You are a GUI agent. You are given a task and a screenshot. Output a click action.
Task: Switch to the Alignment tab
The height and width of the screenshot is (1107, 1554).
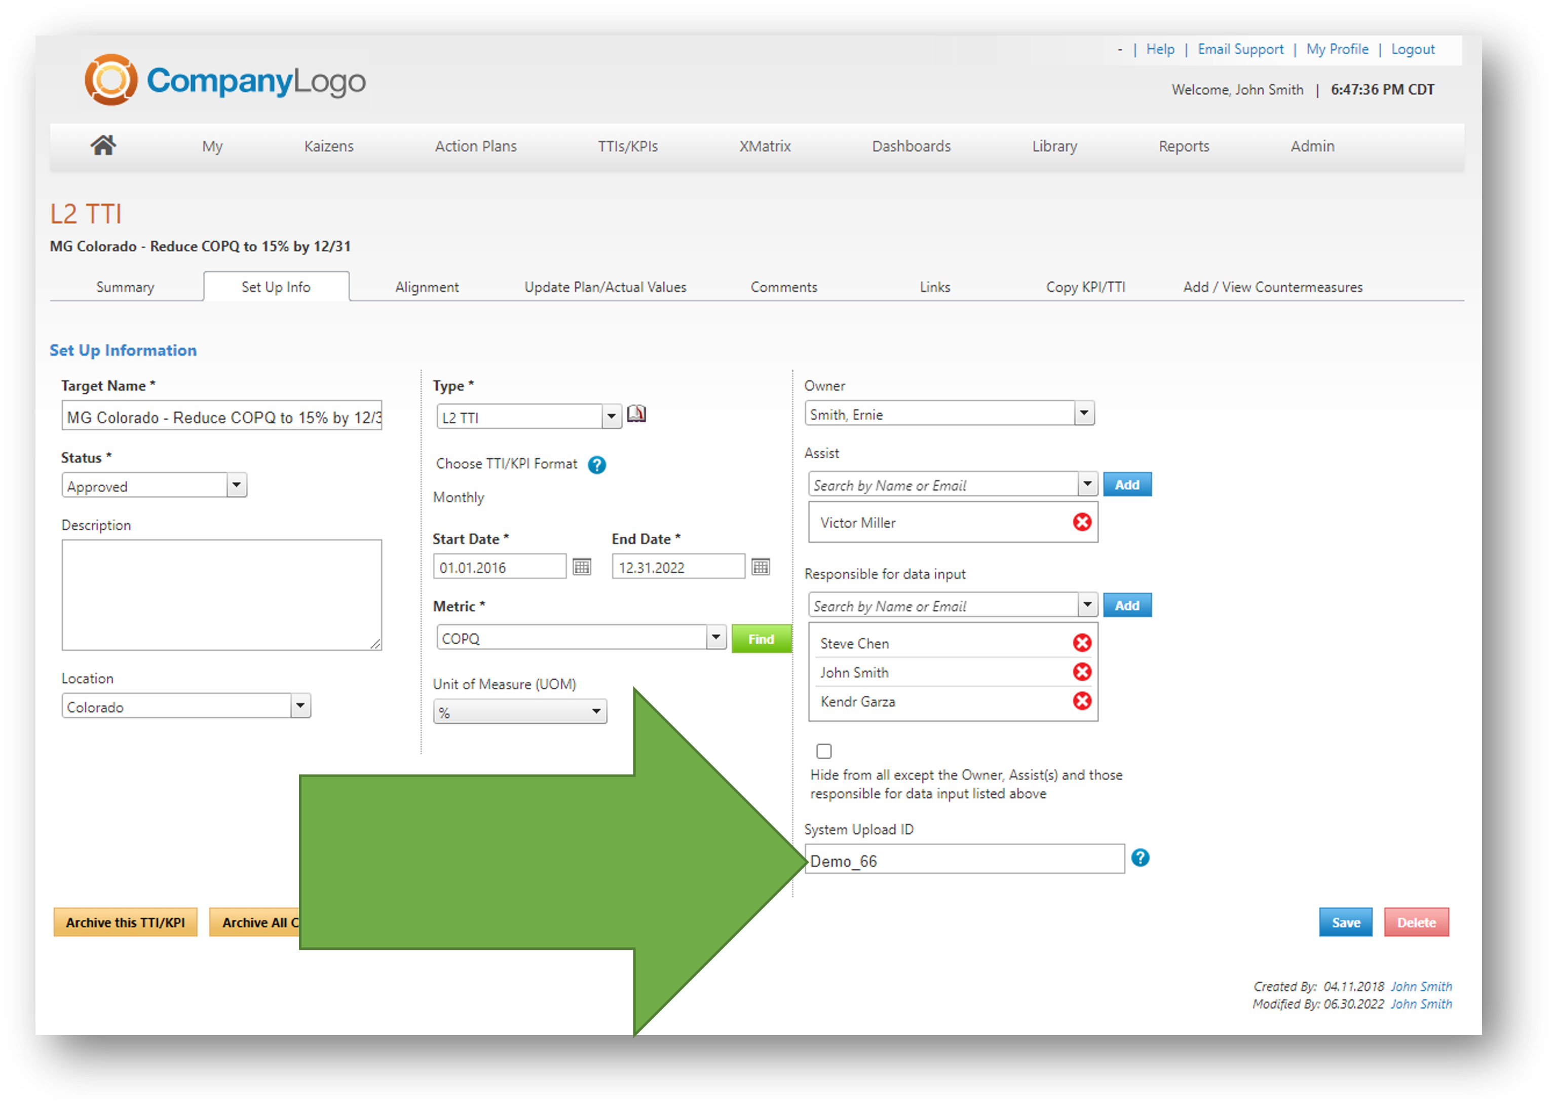[x=427, y=286]
